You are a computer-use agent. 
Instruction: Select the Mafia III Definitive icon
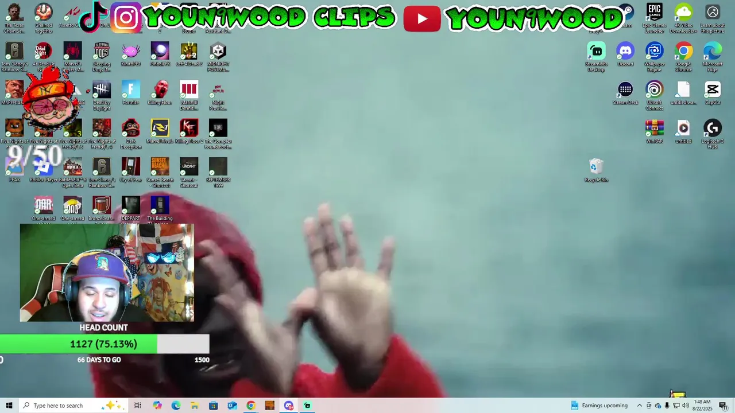(189, 95)
